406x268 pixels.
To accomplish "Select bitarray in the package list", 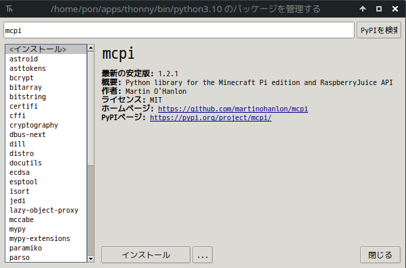I will [46, 87].
